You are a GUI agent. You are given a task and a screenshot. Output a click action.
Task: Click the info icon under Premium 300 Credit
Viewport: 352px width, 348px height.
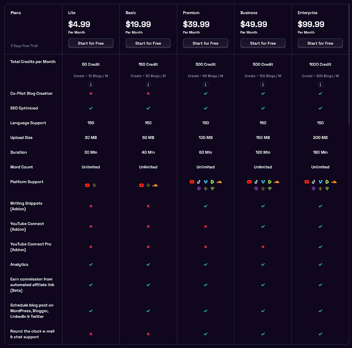pos(205,84)
